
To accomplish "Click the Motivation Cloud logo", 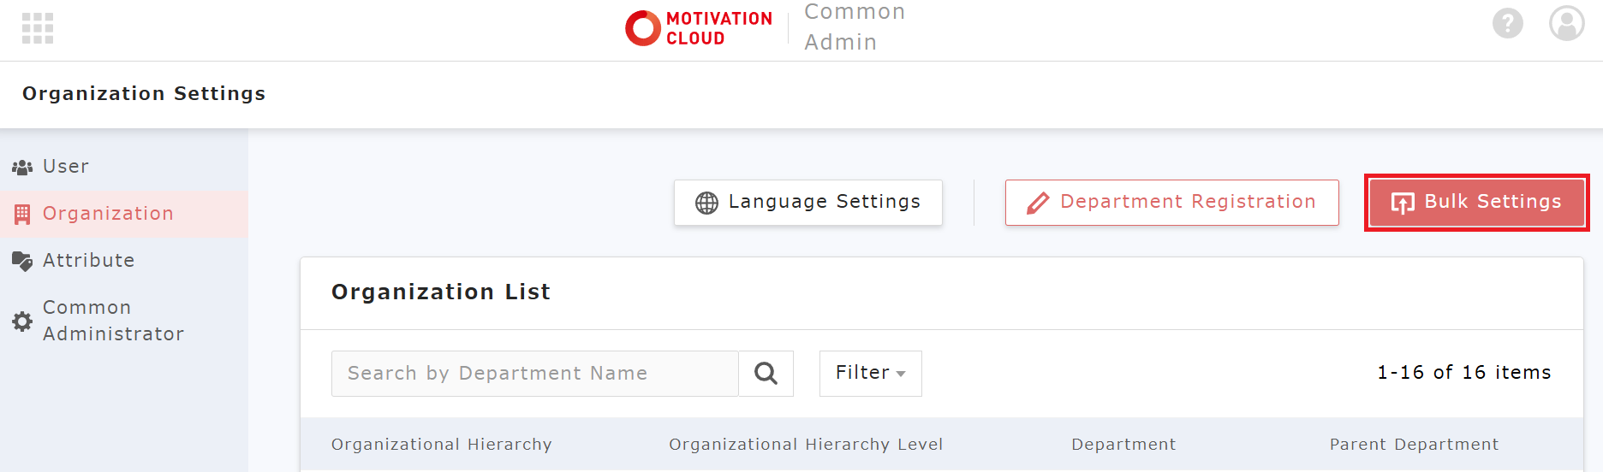I will click(x=699, y=28).
